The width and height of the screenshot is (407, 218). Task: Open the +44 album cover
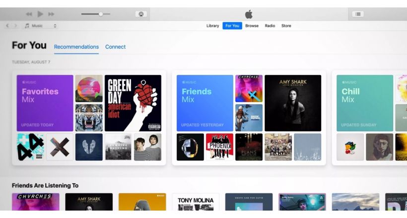(x=30, y=147)
